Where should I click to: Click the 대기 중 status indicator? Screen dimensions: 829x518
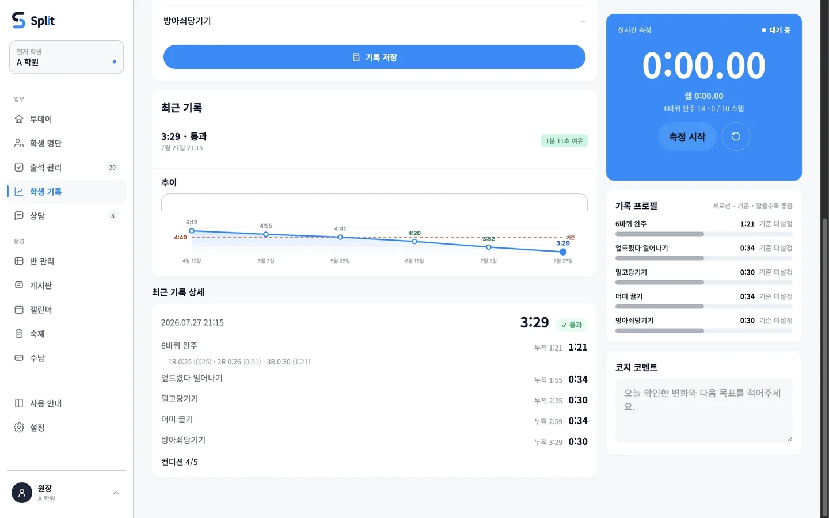click(776, 30)
